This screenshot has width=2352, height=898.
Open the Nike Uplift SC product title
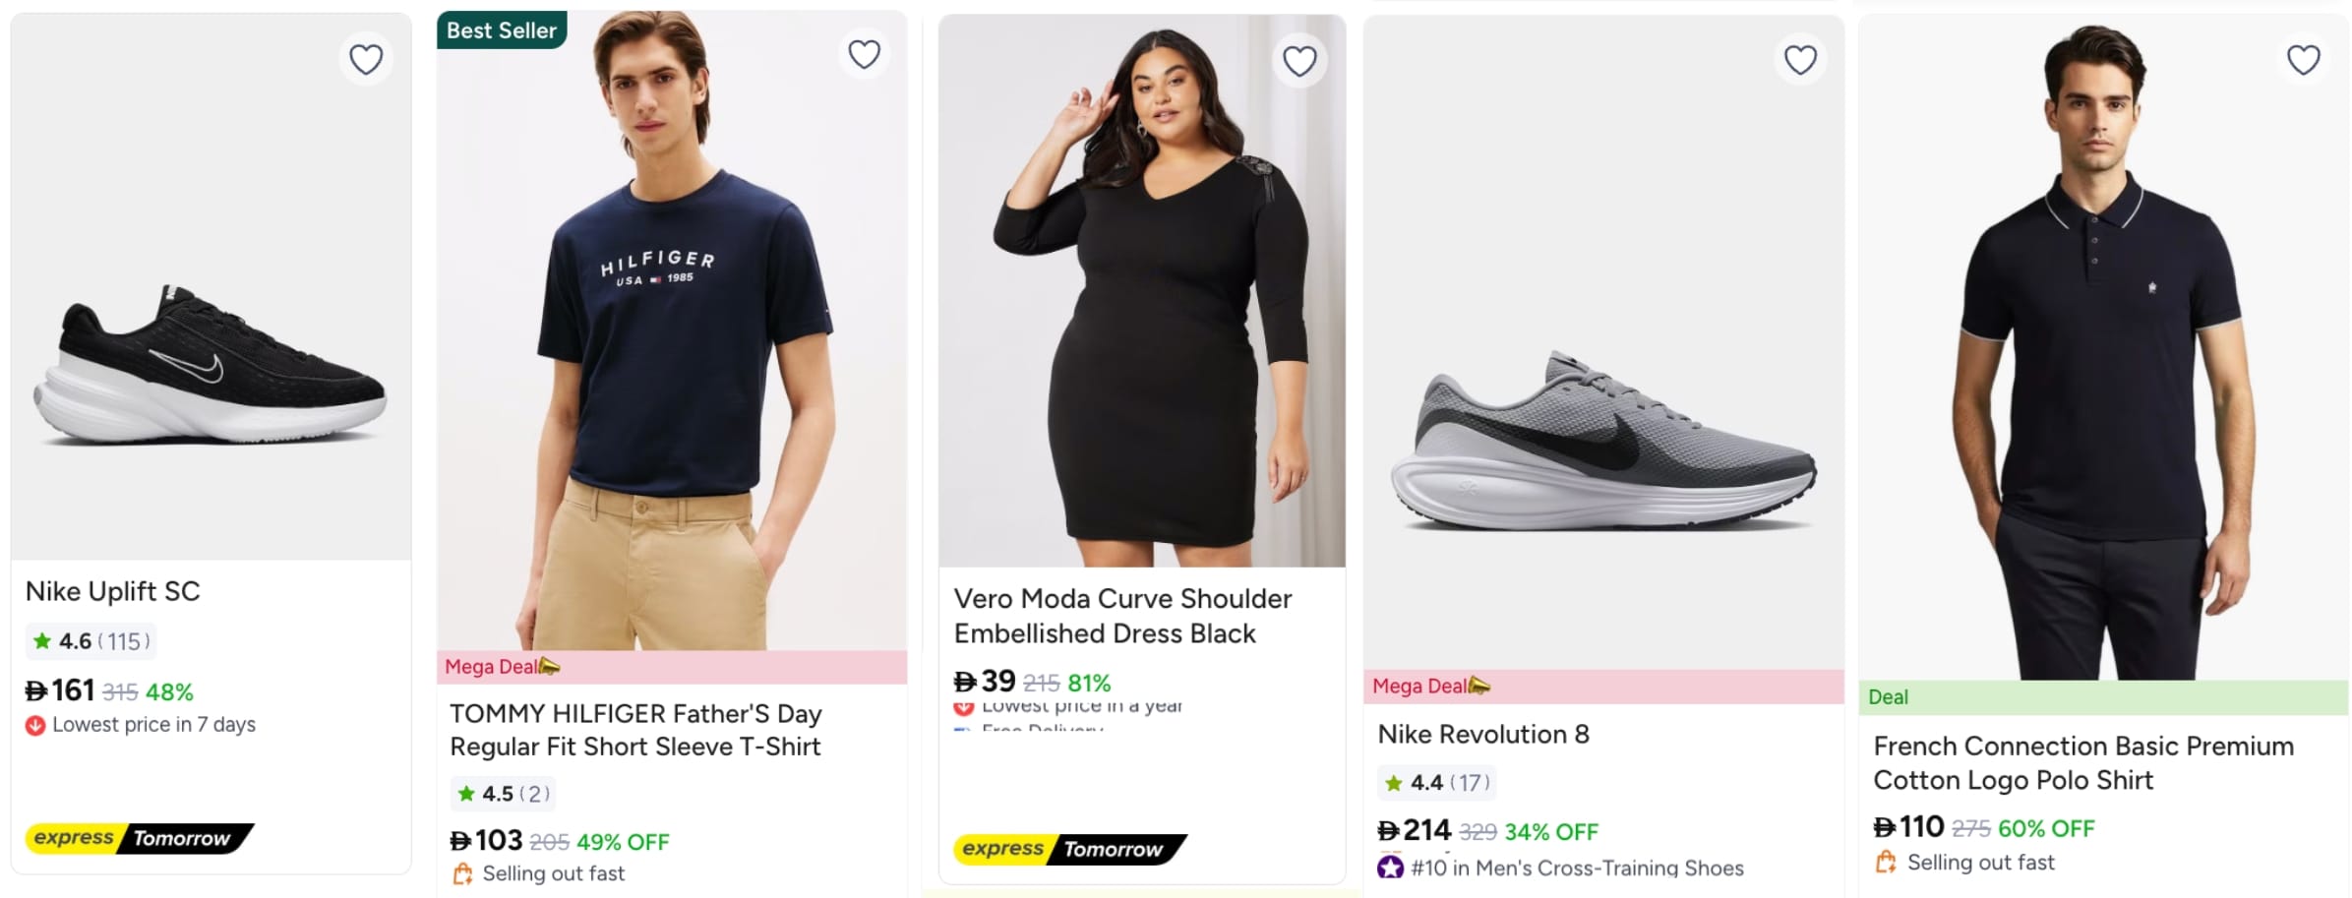pos(112,591)
